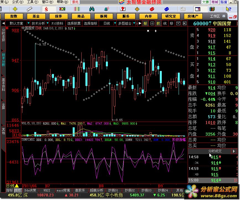Open the 默认方案 dropdown arrow

28,23
